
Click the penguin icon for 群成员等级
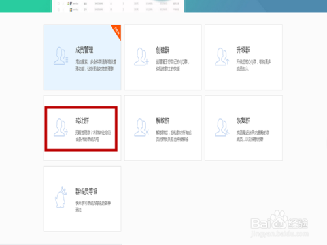(x=61, y=197)
